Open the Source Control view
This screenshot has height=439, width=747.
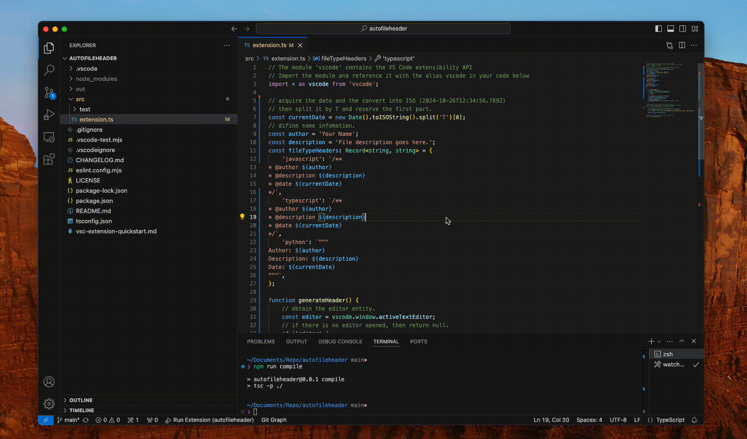(x=49, y=92)
